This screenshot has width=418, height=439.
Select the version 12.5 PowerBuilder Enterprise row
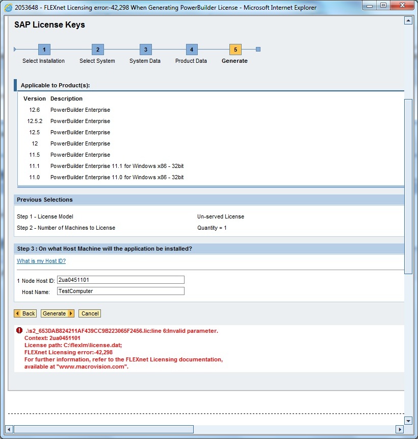210,132
